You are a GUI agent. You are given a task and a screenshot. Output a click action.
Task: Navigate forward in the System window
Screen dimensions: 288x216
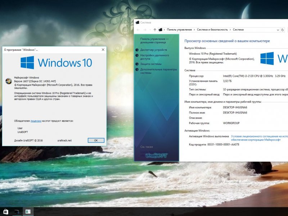pos(145,30)
